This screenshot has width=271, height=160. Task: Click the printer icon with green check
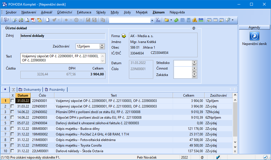21,20
